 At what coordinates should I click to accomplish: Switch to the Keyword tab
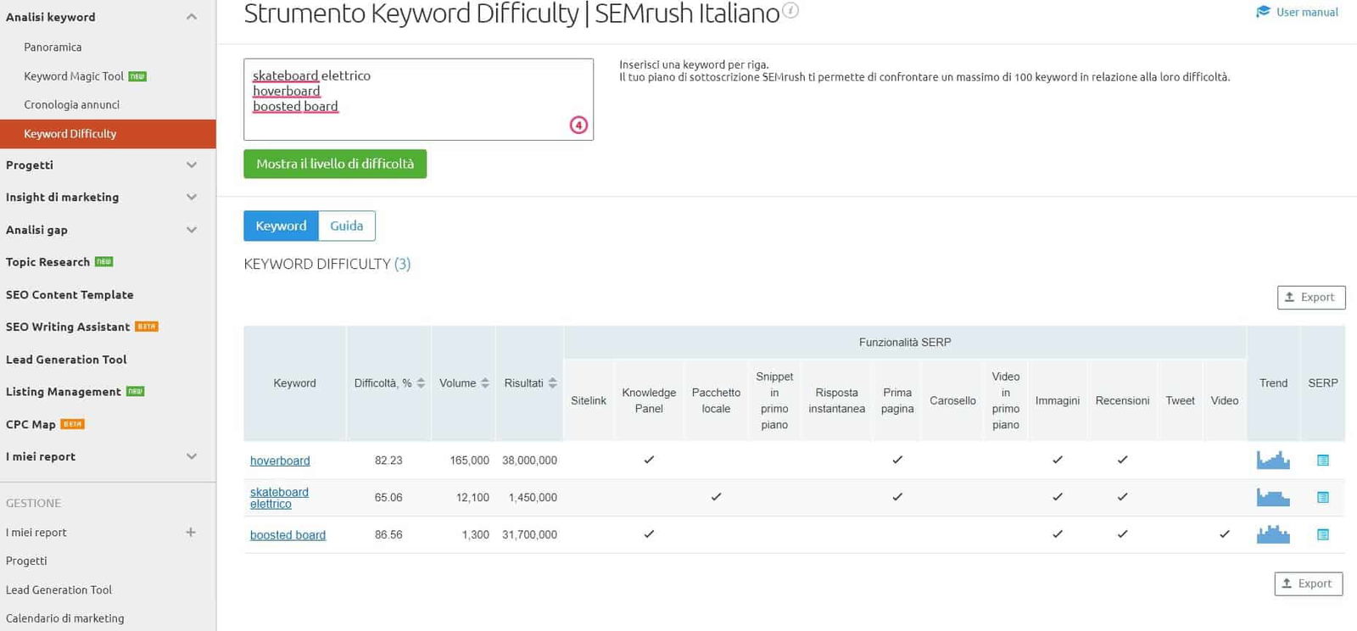pyautogui.click(x=281, y=226)
